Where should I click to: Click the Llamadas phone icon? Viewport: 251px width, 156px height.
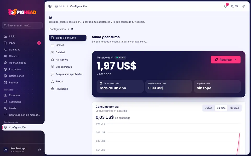click(x=5, y=49)
